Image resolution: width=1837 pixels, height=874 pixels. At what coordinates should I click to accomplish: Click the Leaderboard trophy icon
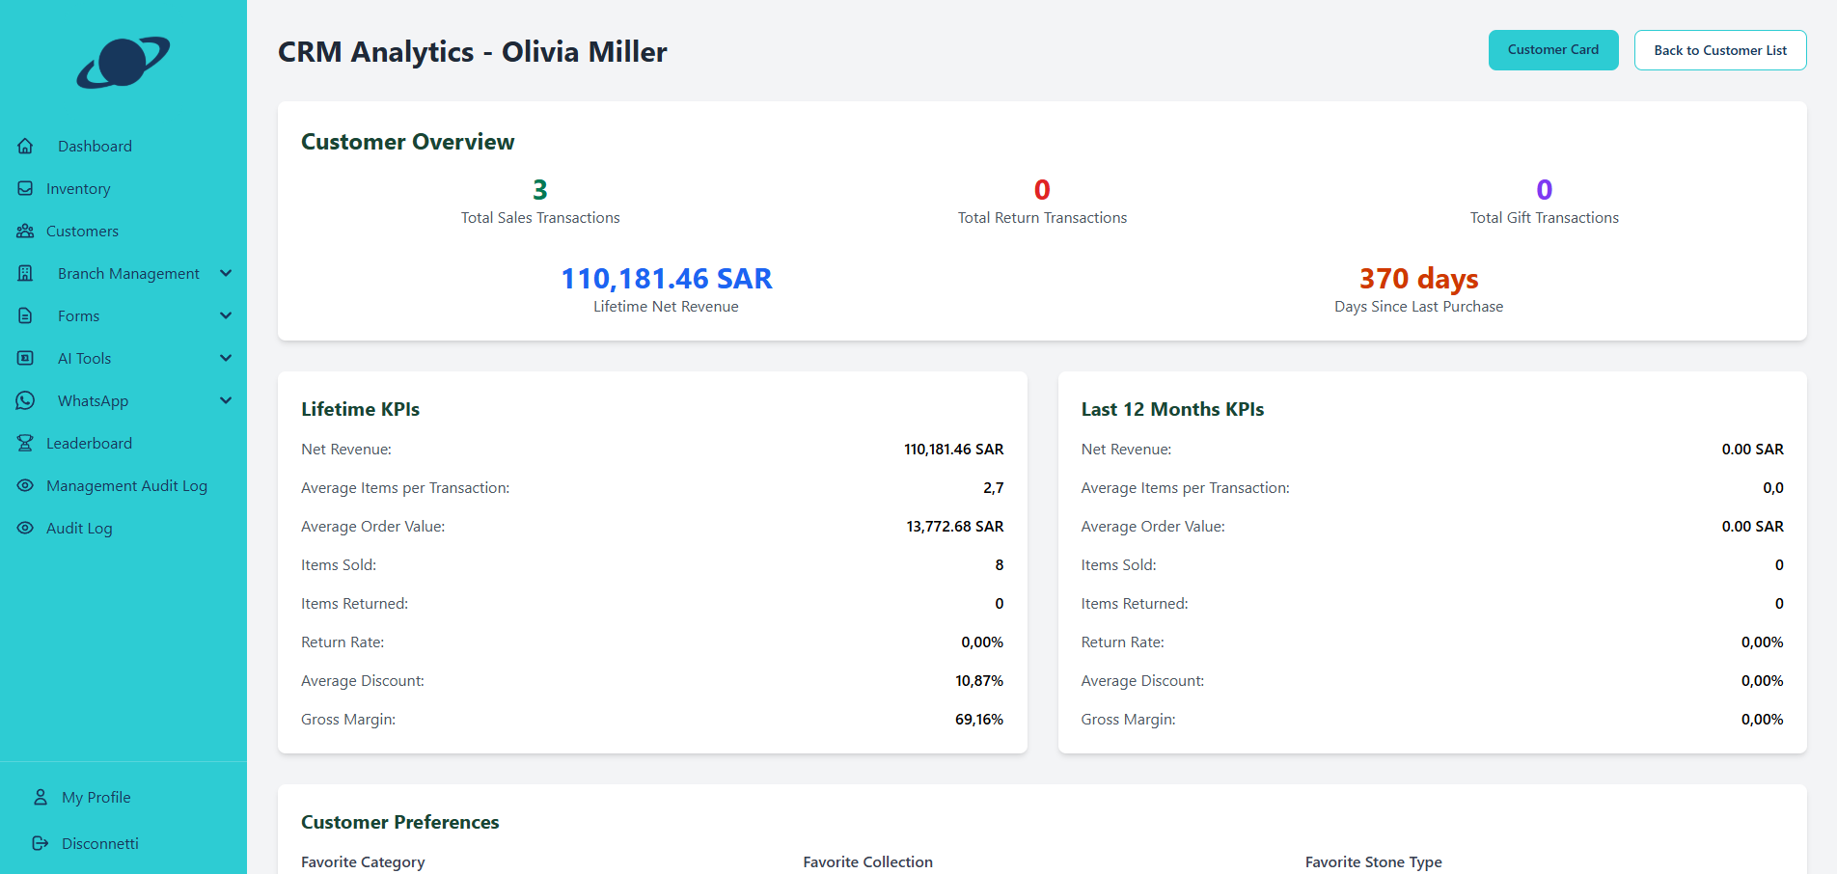26,443
